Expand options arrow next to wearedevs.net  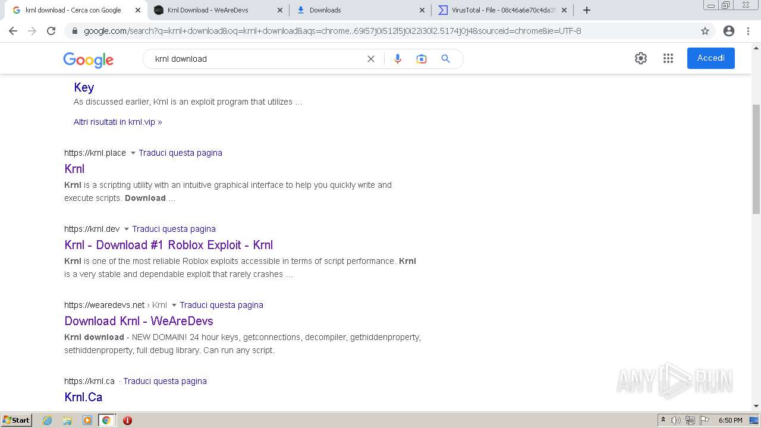point(174,306)
